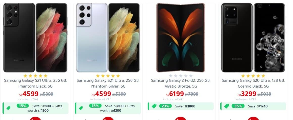
Task: Open the Samsung Galaxy Z Fold2 Mystic Bronze title
Action: (181, 83)
